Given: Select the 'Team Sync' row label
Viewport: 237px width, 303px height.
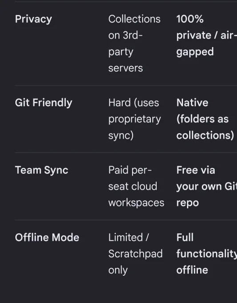Looking at the screenshot, I should click(x=42, y=170).
